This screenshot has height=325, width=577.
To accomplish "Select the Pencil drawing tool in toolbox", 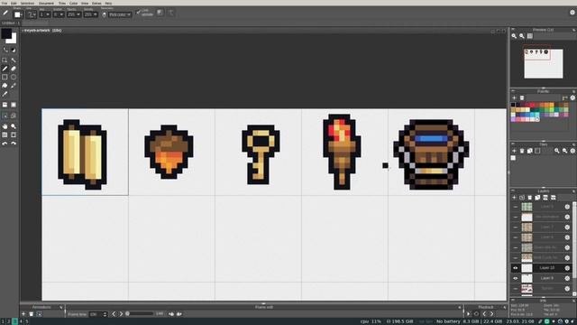I will click(5, 69).
